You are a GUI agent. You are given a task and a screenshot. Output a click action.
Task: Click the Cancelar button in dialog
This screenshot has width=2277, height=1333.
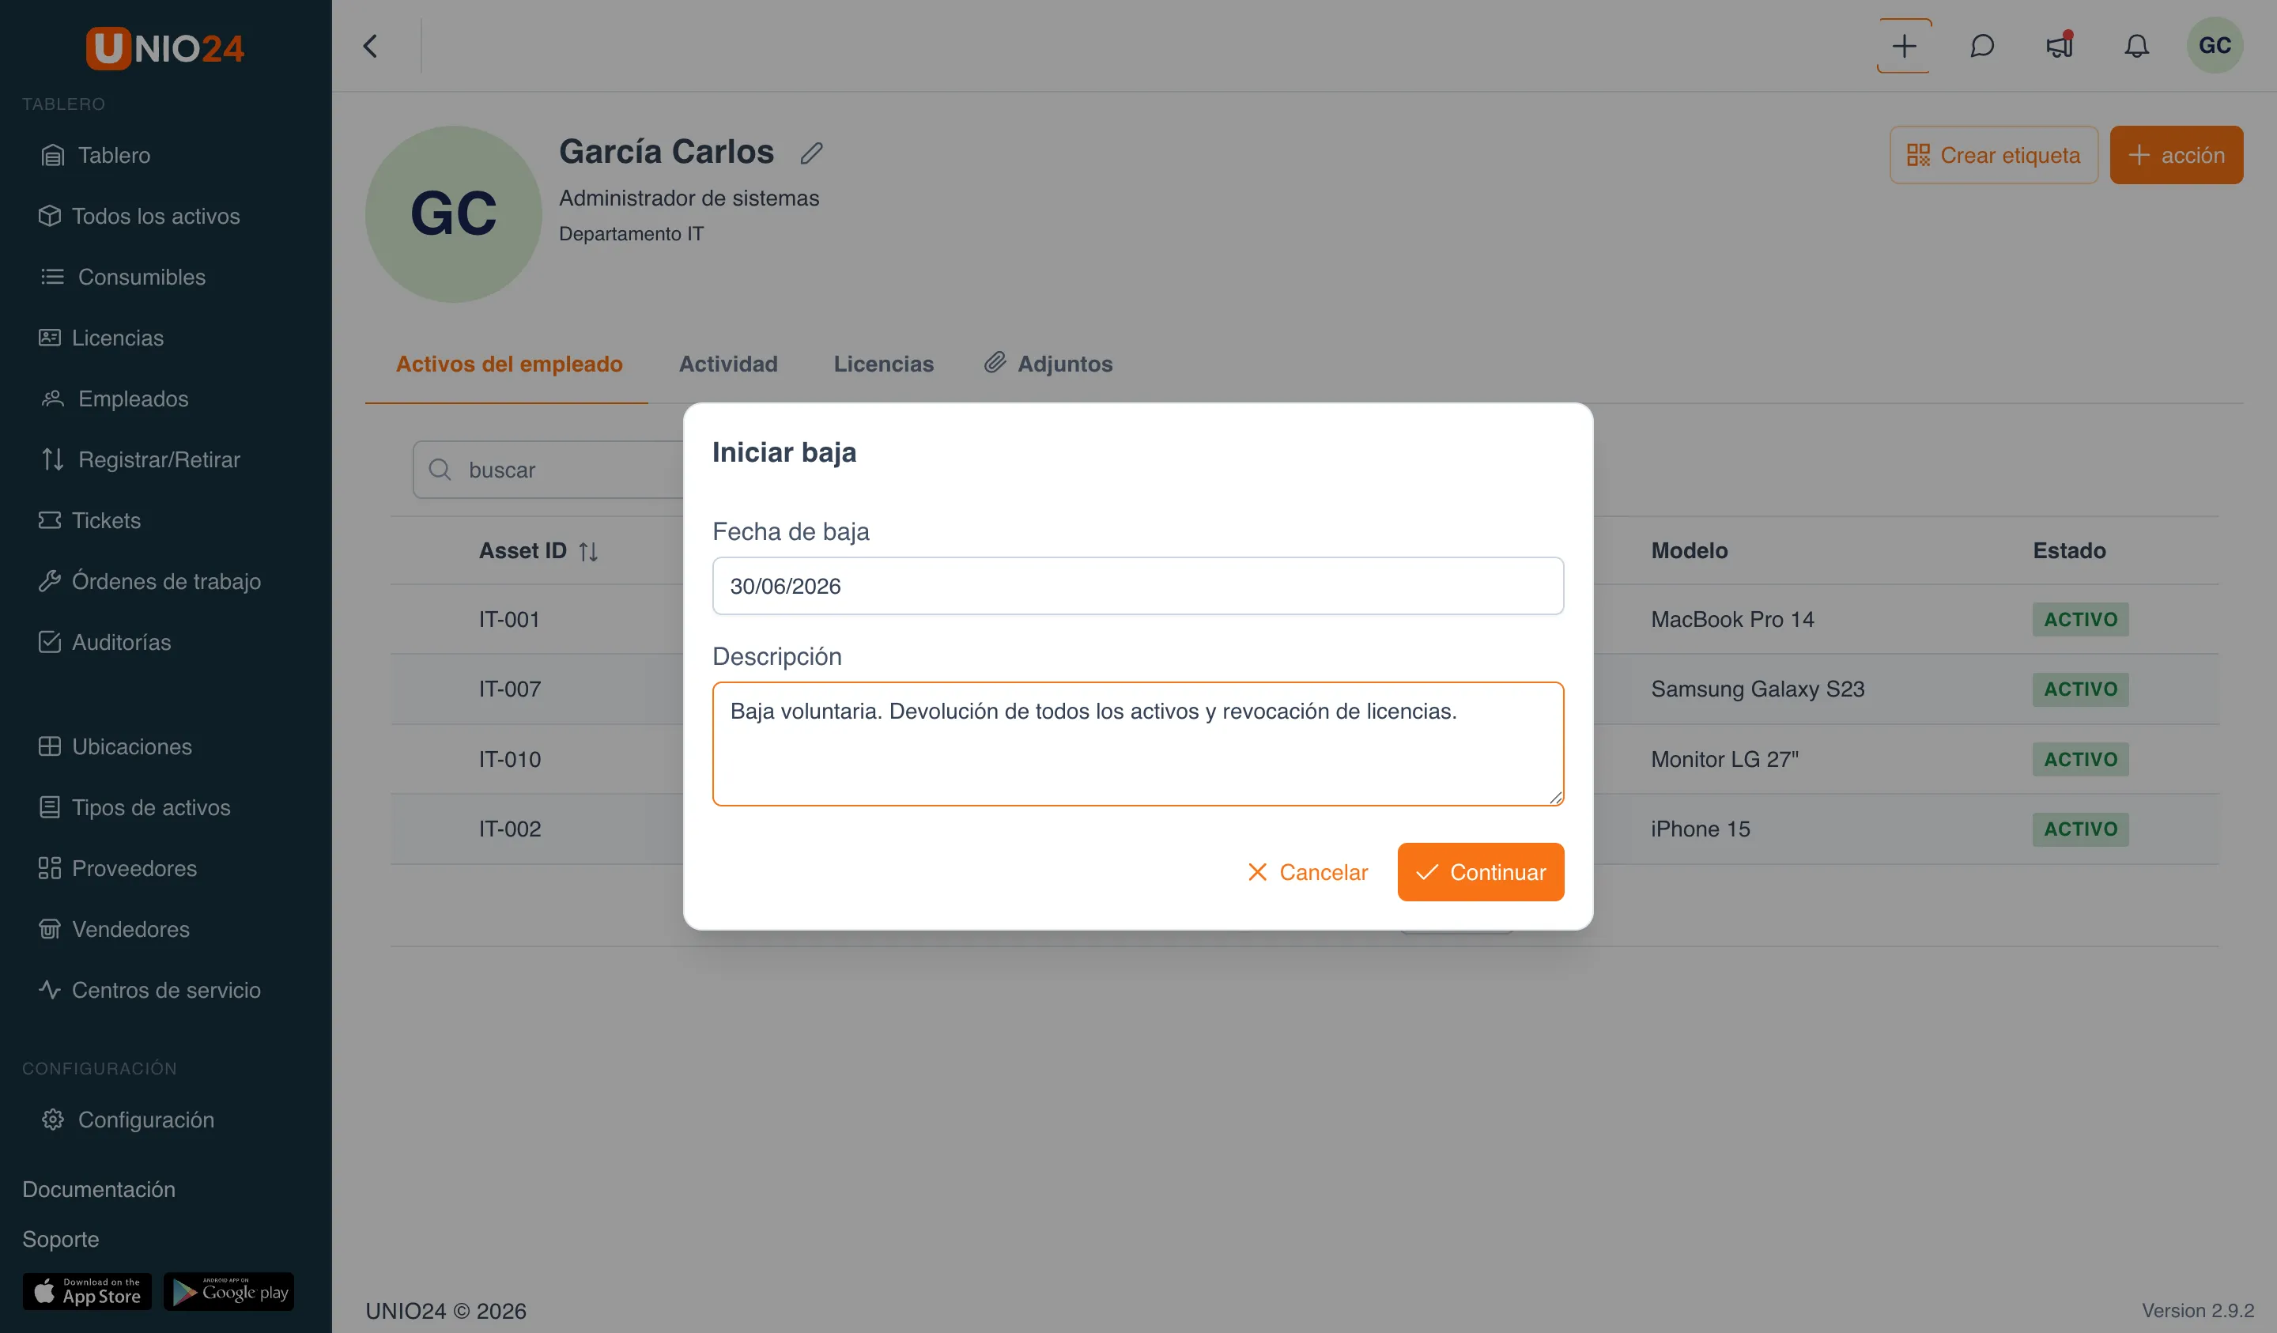(1307, 872)
